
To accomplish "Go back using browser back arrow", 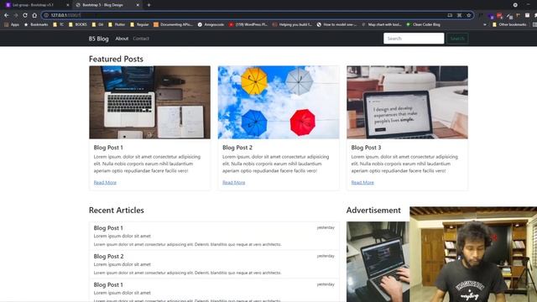I will click(x=6, y=15).
